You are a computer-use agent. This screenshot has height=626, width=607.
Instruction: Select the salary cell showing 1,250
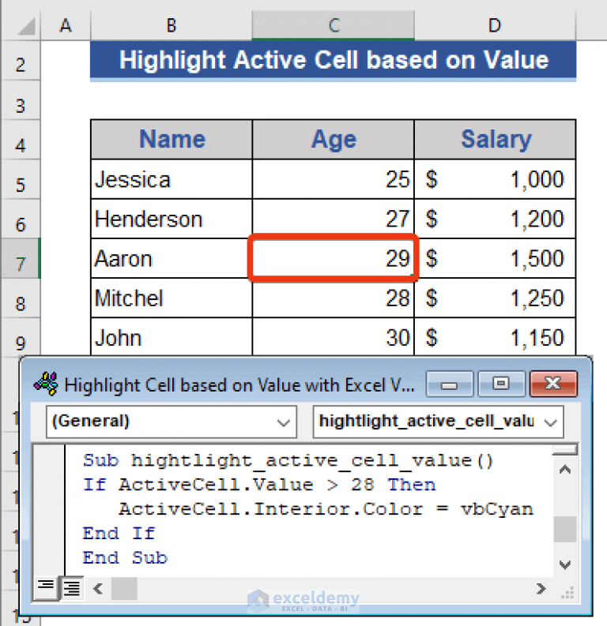(495, 298)
